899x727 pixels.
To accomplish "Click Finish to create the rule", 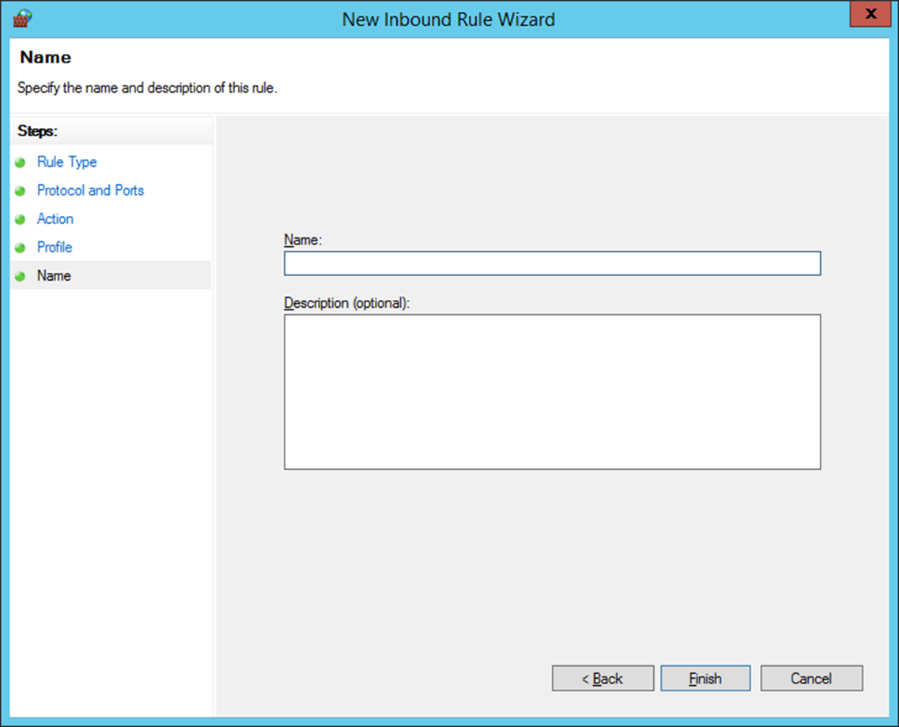I will tap(705, 679).
